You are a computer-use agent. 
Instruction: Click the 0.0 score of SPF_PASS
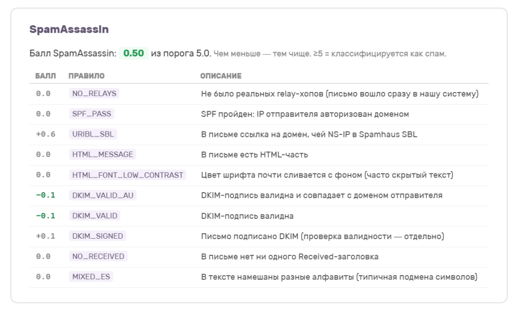pyautogui.click(x=44, y=114)
